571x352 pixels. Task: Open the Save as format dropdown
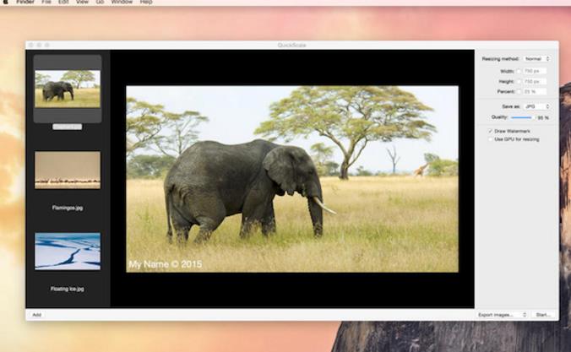536,106
